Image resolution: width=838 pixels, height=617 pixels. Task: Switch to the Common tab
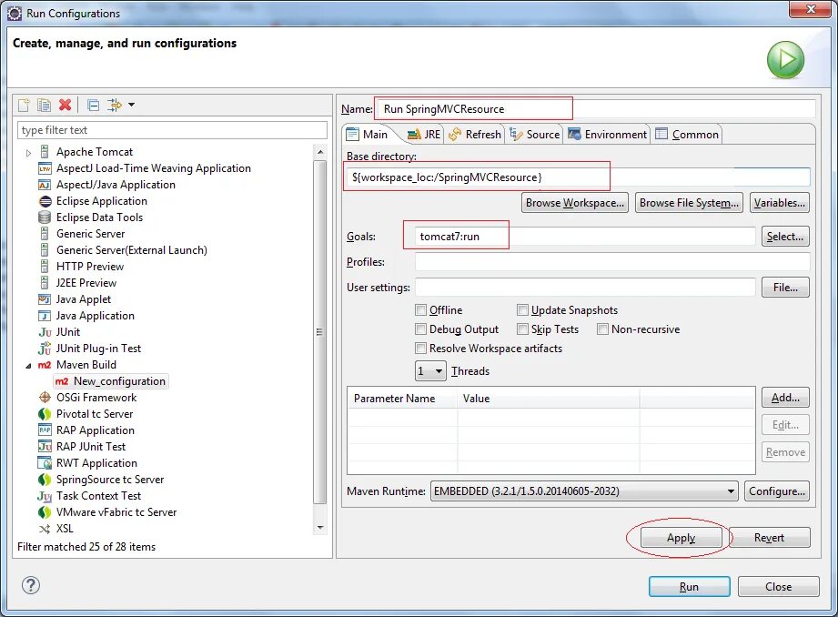[x=687, y=134]
